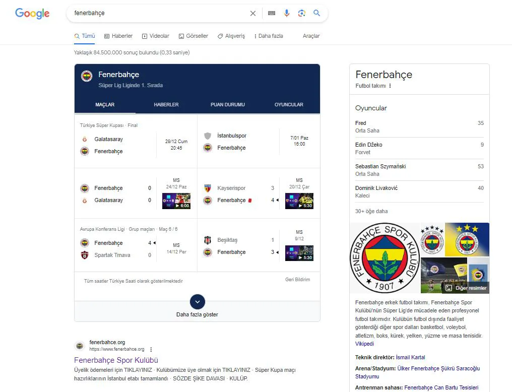Switch to the Haberler search tab
This screenshot has height=392, width=512.
[x=118, y=36]
